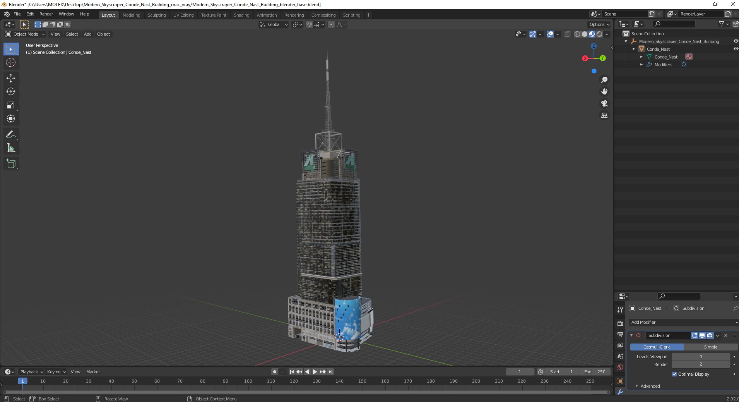Switch to the Shading workspace tab
Image resolution: width=739 pixels, height=402 pixels.
pyautogui.click(x=241, y=15)
